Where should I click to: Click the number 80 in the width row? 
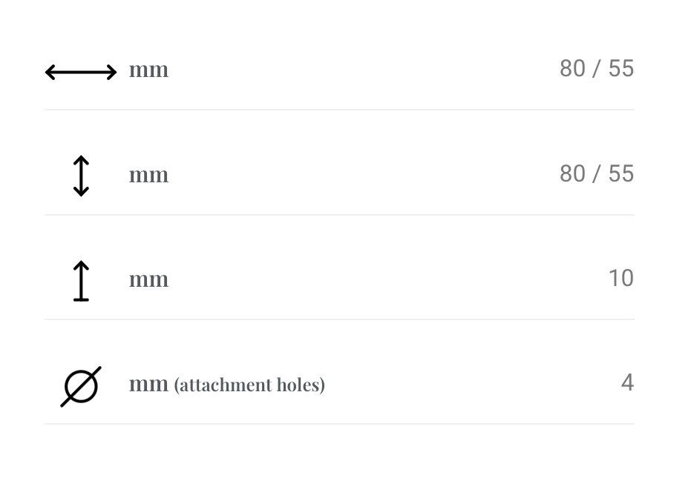click(572, 68)
